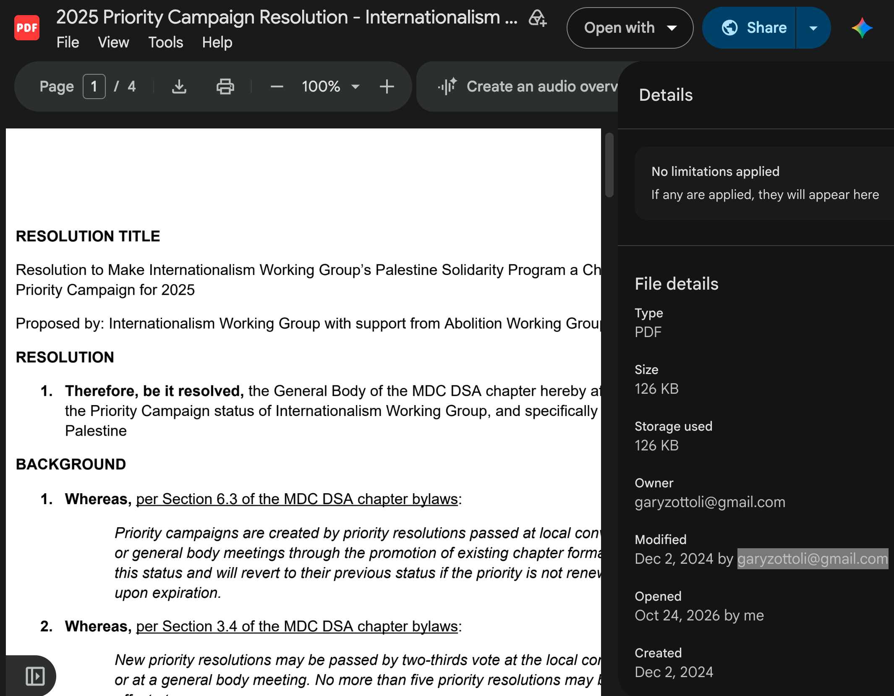
Task: Print the document with the printer icon
Action: [225, 86]
